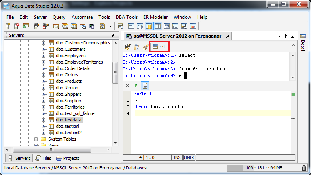The width and height of the screenshot is (311, 175).
Task: Close the sa@MSSQL Server 2012 tab
Action: (228, 36)
